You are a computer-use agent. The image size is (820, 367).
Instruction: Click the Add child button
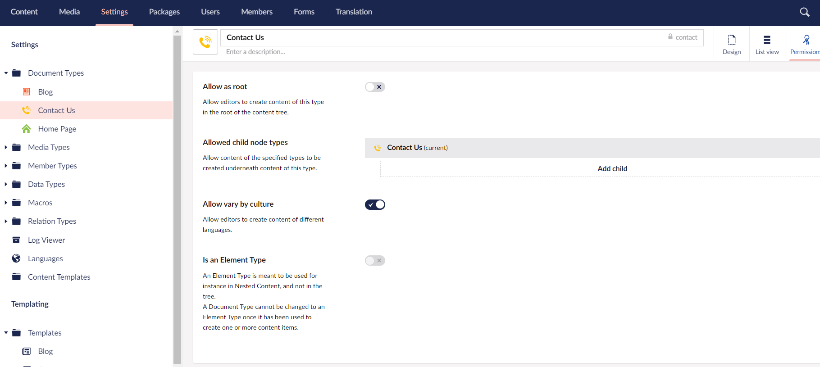(600, 169)
